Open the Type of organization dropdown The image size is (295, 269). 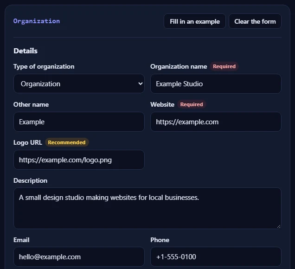pyautogui.click(x=79, y=83)
